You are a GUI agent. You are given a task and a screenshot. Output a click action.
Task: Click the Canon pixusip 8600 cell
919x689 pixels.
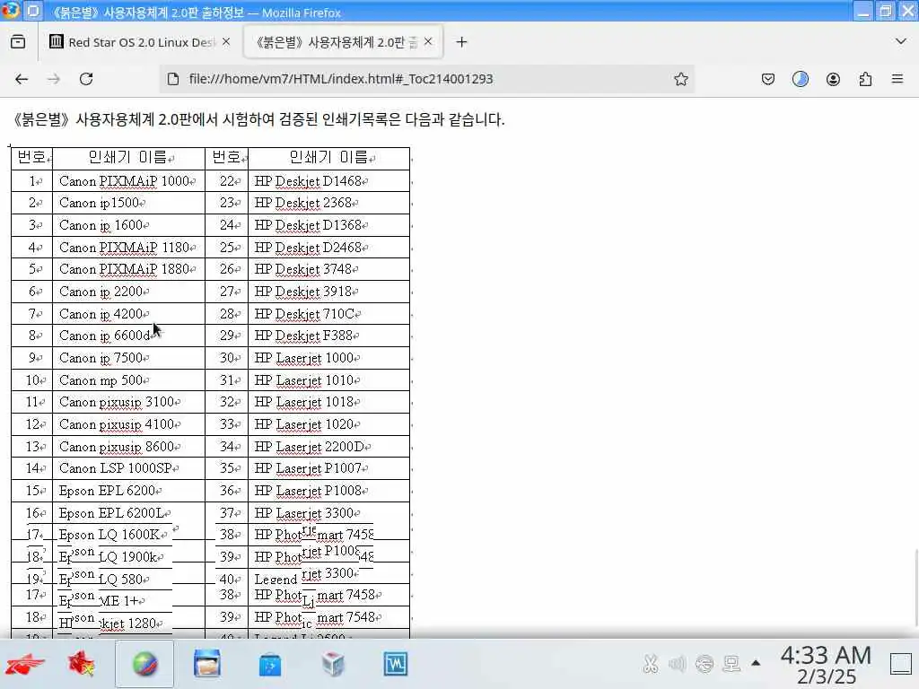[129, 447]
